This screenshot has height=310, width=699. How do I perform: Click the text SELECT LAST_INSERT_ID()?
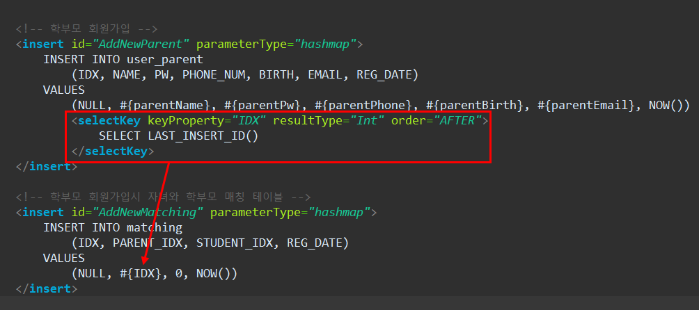coord(178,136)
